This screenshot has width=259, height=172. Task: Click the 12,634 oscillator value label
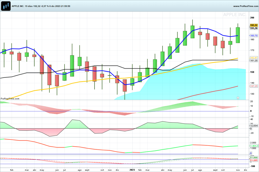[254, 126]
